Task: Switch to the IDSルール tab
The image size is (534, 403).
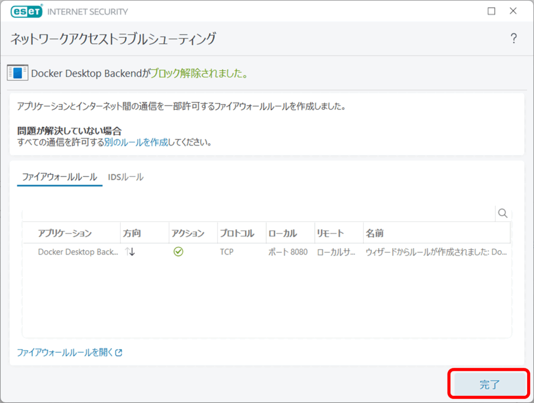Action: [x=126, y=177]
